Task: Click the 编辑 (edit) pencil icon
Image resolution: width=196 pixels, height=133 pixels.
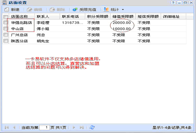Action: point(30,9)
